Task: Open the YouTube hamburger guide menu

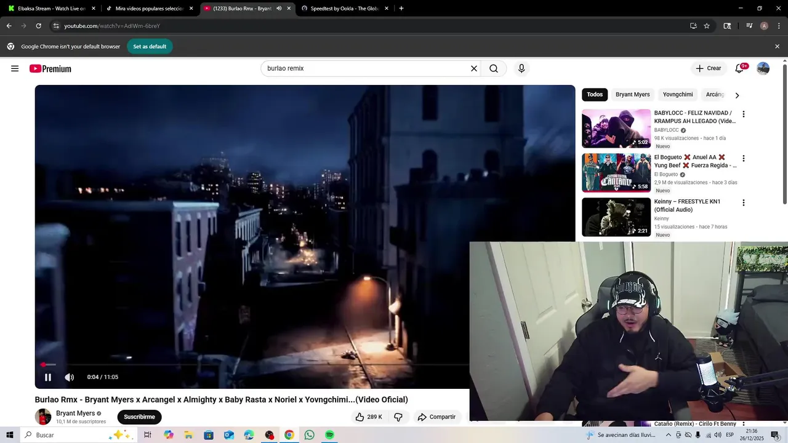Action: [15, 68]
